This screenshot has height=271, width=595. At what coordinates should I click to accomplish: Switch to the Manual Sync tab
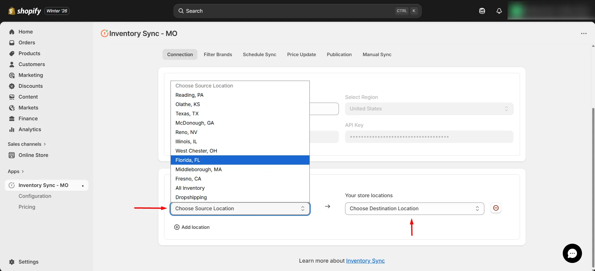coord(377,54)
